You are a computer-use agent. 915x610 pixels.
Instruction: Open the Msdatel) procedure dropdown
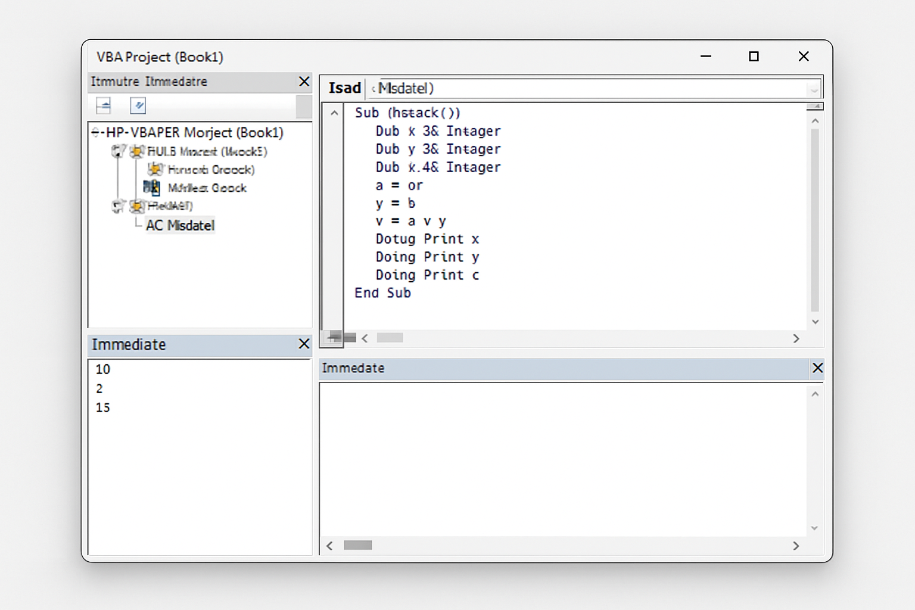pos(814,89)
